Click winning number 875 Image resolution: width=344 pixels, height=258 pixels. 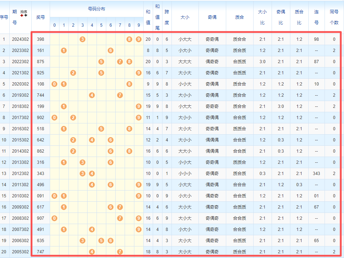[x=41, y=62]
